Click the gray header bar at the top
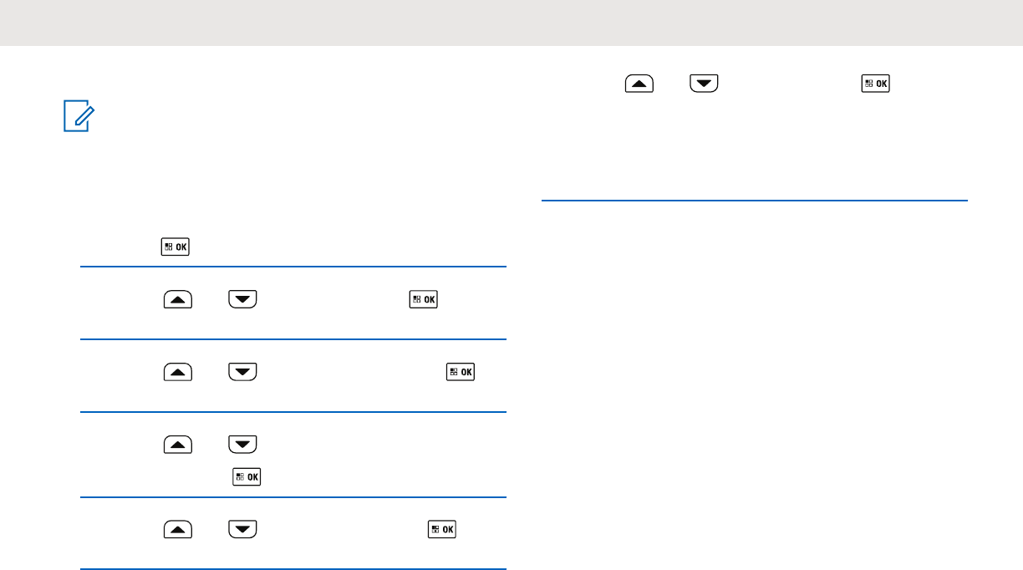Image resolution: width=1023 pixels, height=570 pixels. coord(511,23)
